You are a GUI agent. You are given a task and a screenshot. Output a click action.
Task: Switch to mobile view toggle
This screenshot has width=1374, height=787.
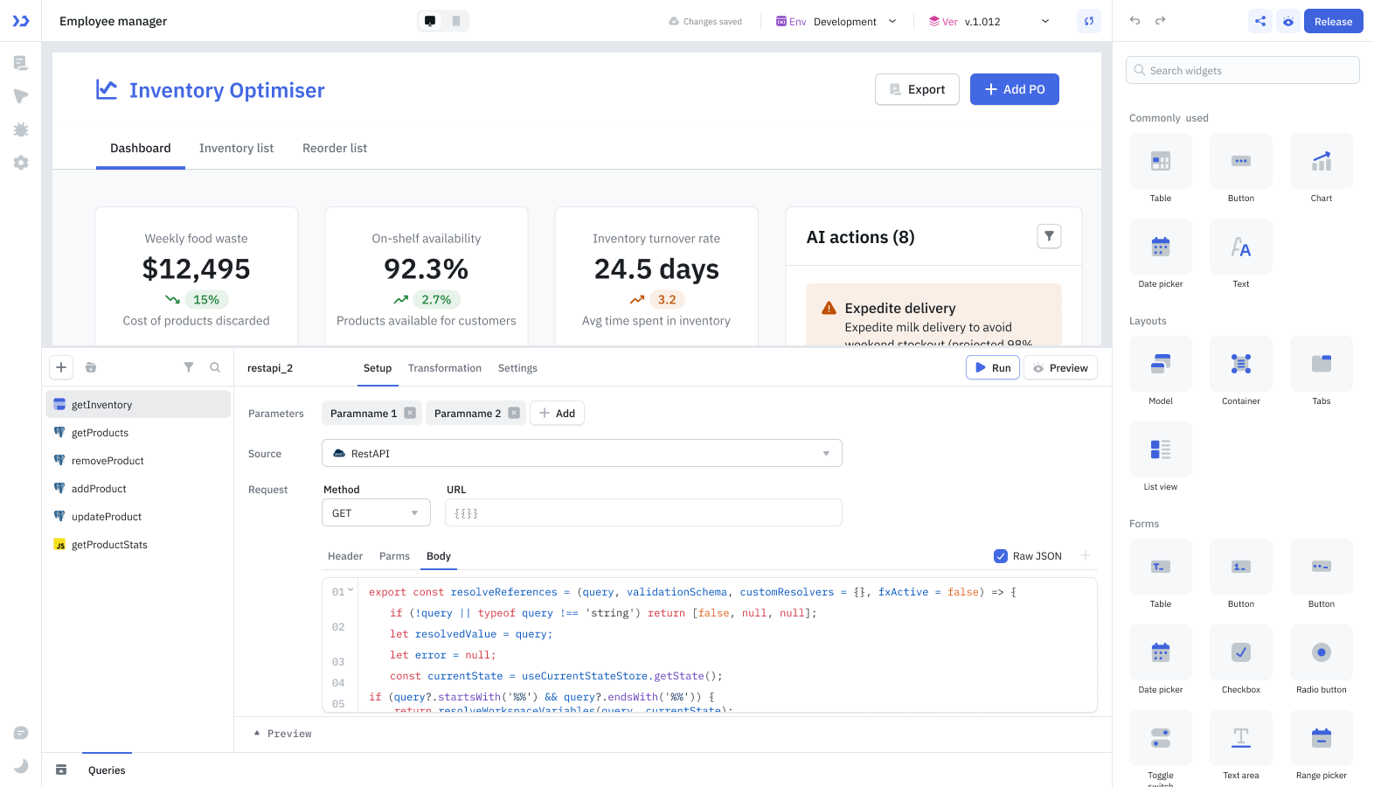pos(456,21)
